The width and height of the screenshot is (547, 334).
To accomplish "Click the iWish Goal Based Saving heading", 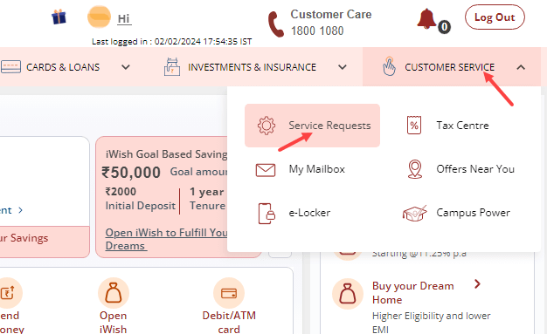I will [167, 154].
